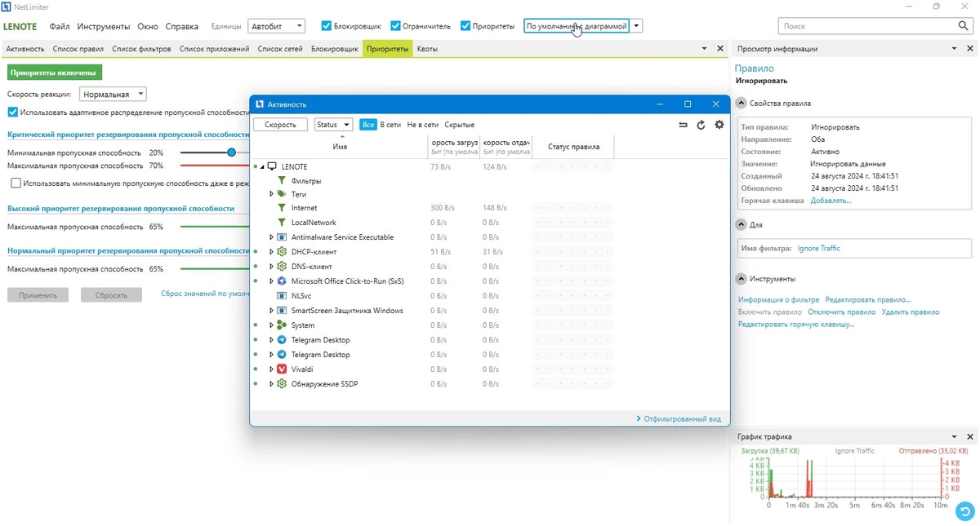Click the gear icon beside DHCP-клиент
980x526 pixels.
(x=282, y=252)
